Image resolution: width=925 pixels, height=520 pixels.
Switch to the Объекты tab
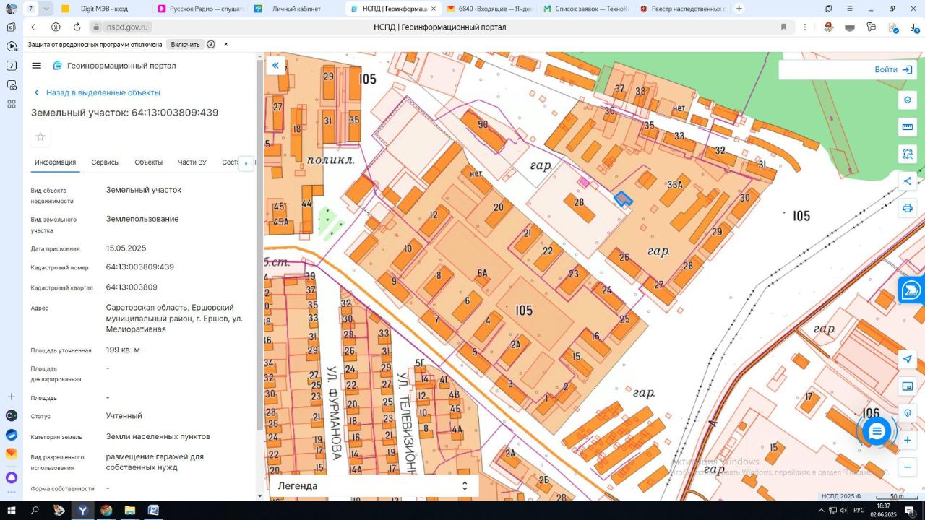[x=149, y=162]
